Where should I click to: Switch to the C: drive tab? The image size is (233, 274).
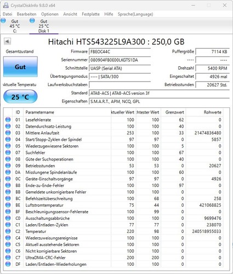point(15,26)
